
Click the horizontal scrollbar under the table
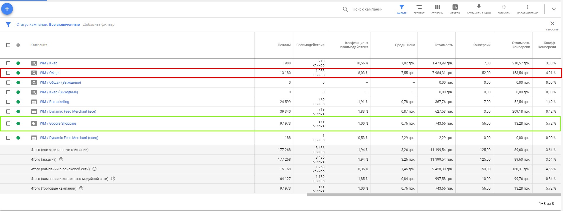434,195
